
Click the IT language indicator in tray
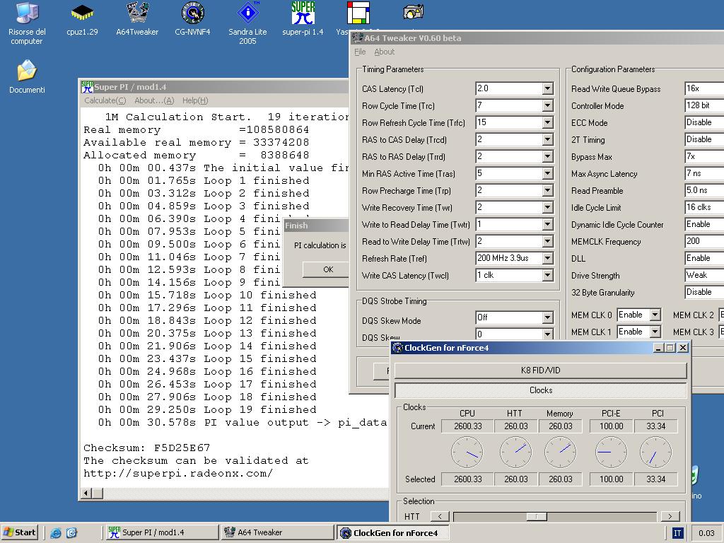point(677,533)
